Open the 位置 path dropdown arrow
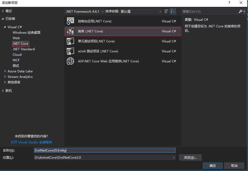248x171 pixels. coord(173,158)
